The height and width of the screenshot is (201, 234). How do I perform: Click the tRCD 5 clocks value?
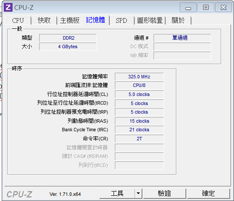139,103
